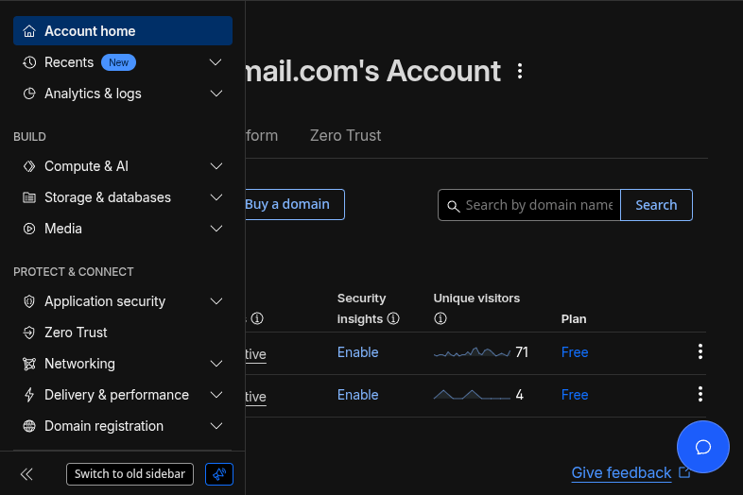This screenshot has height=495, width=743.
Task: Click the collapse sidebar double-chevron icon
Action: coord(26,474)
